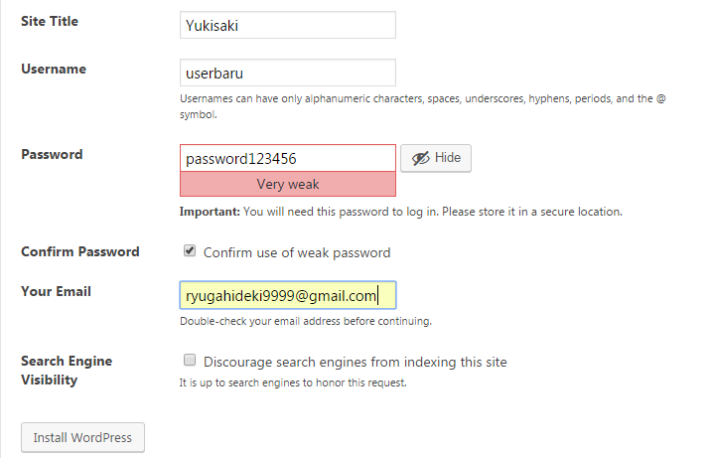Viewport: 713px width, 458px height.
Task: Click the Install WordPress button
Action: click(82, 437)
